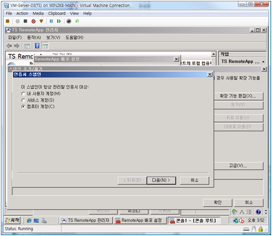Click the Turn Off (black square) VM icon
The height and width of the screenshot is (236, 272).
tap(25, 21)
